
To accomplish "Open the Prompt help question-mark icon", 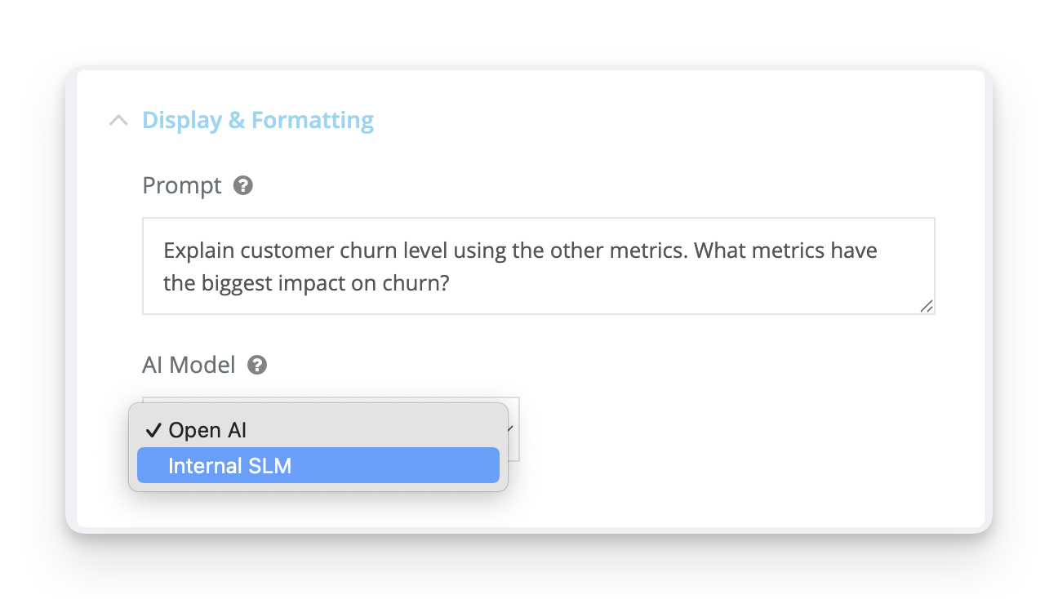I will click(243, 185).
